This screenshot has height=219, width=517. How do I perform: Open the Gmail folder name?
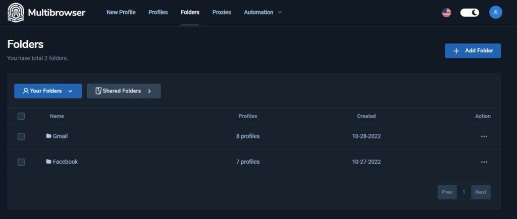coord(61,136)
